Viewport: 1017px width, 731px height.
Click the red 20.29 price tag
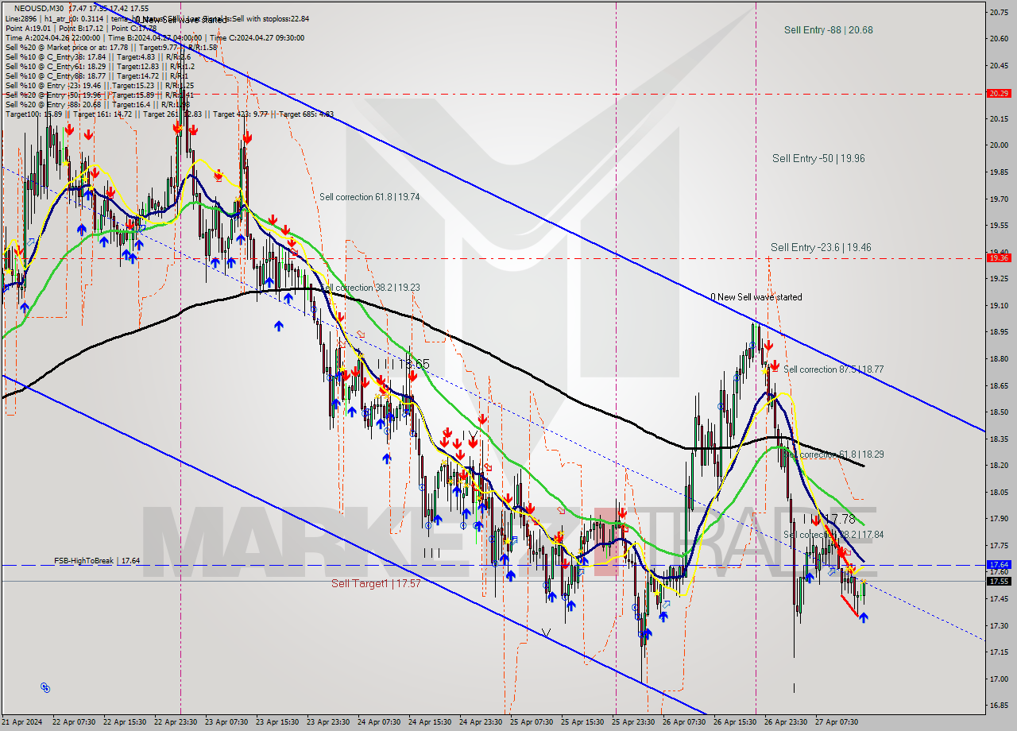click(x=999, y=93)
